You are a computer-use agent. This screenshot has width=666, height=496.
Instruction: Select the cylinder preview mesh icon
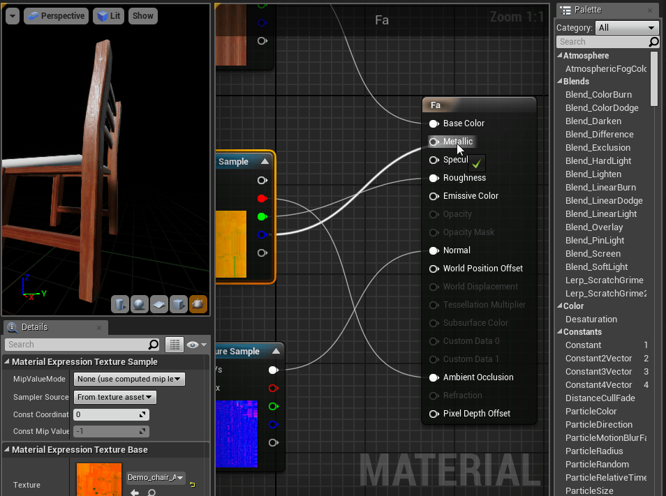tap(120, 304)
